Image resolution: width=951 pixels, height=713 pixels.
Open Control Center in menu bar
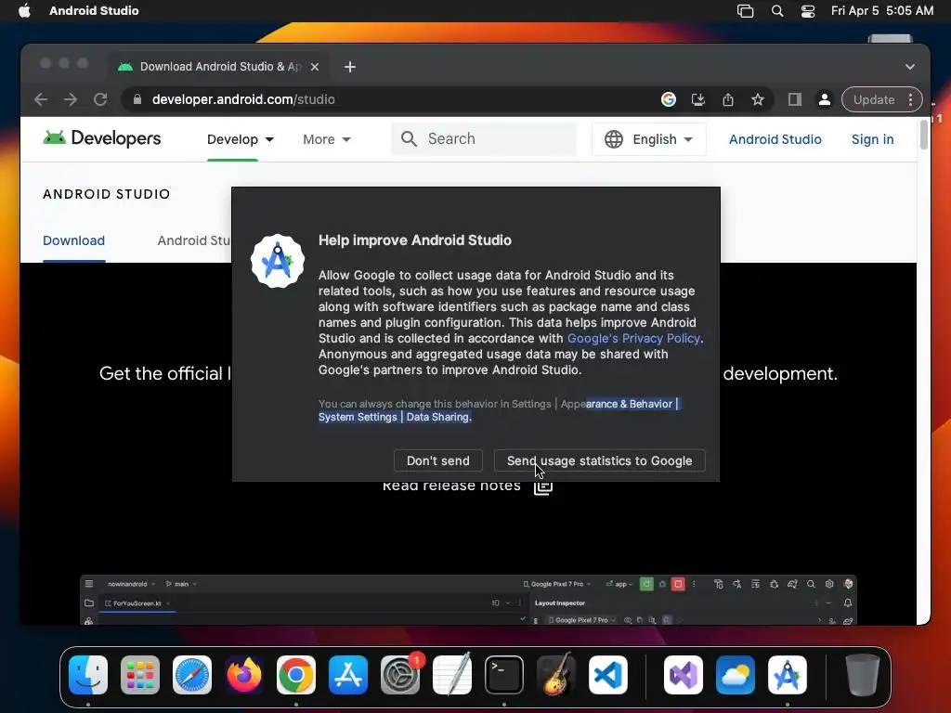click(x=808, y=11)
